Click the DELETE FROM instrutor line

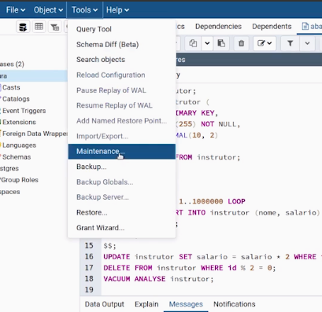coord(190,268)
